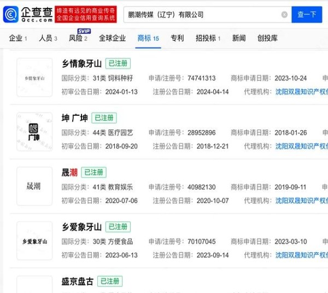The image size is (328, 293).
Task: Click registration number 40982130
Action: tap(201, 187)
